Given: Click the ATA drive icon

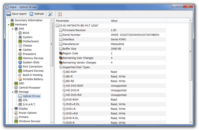Looking at the screenshot, I should 20,100.
